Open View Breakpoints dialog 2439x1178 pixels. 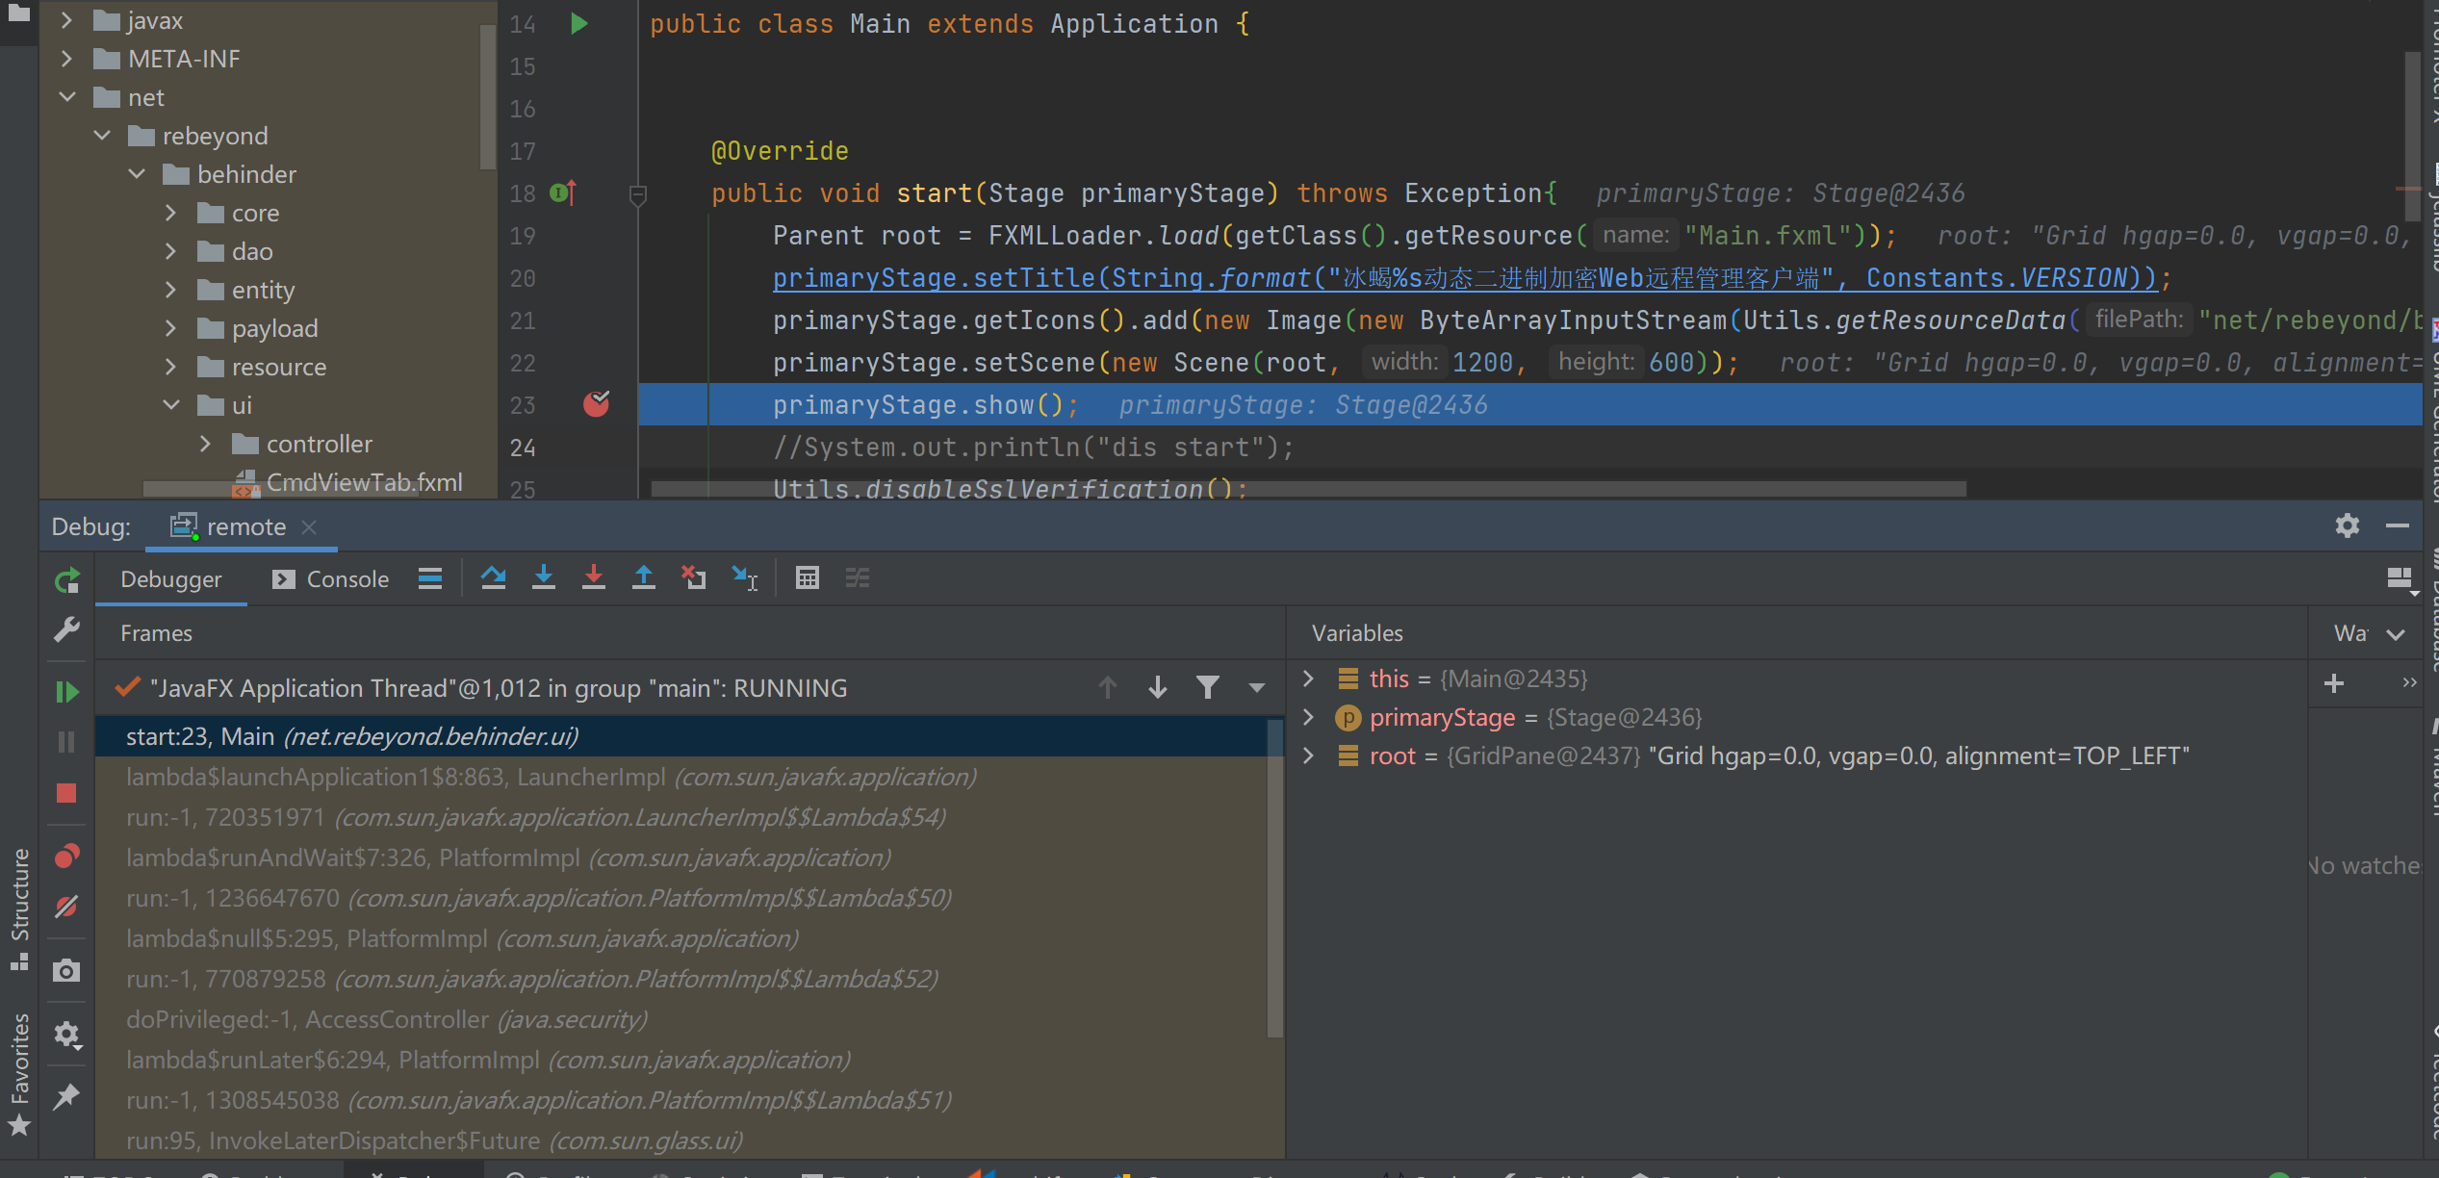[x=66, y=856]
